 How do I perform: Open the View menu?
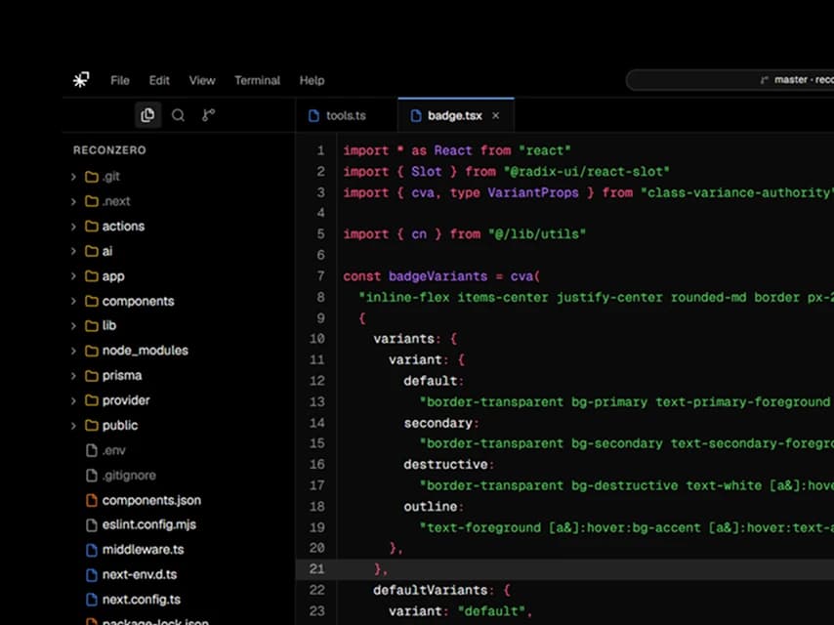(202, 80)
